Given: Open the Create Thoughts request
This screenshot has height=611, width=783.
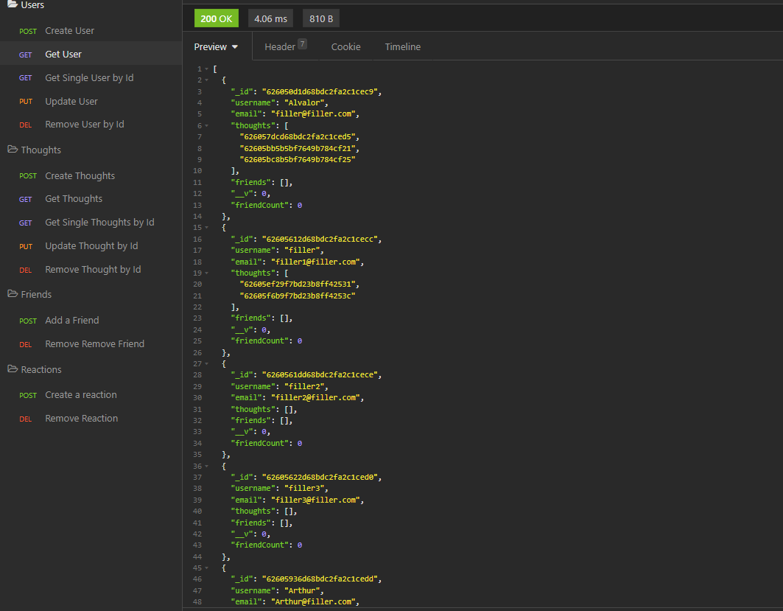Looking at the screenshot, I should (x=91, y=175).
